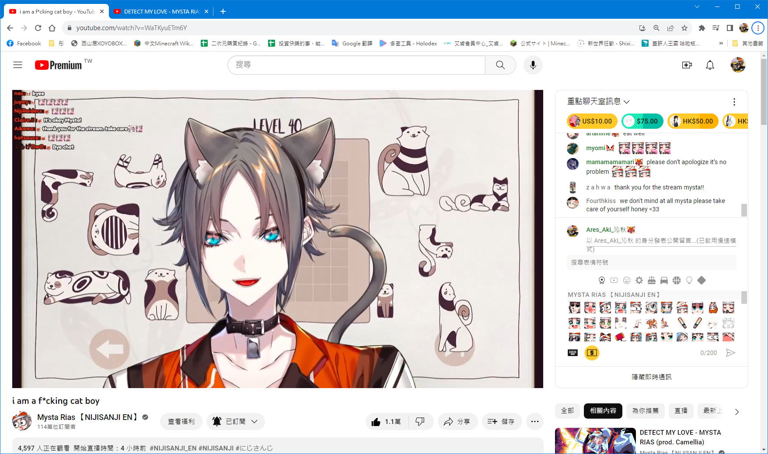Start voice search with microphone icon
The width and height of the screenshot is (768, 454).
(x=533, y=65)
